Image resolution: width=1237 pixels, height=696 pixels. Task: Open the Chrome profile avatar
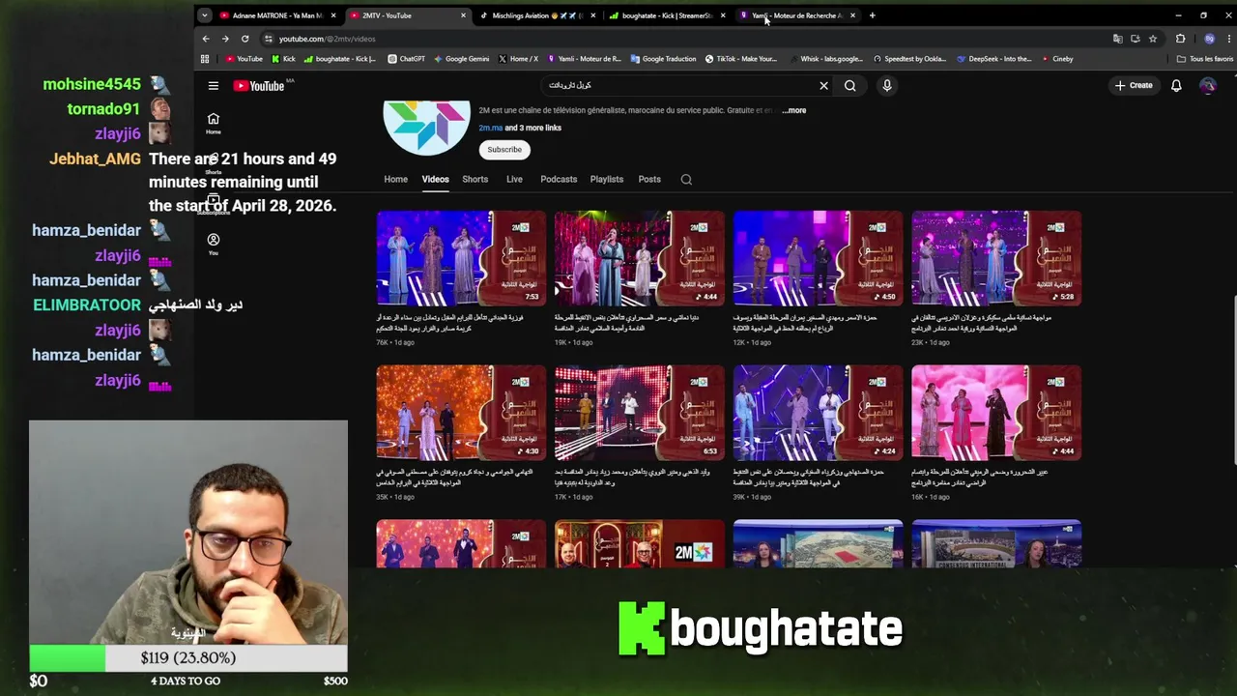1209,39
